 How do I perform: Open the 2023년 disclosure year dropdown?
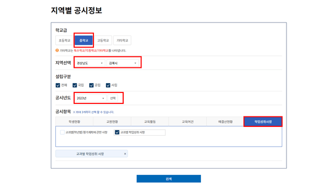click(90, 98)
